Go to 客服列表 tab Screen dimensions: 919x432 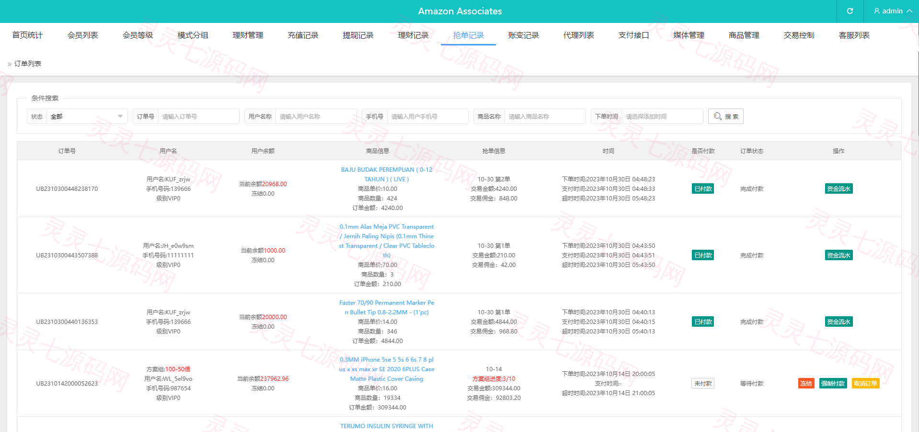click(854, 35)
